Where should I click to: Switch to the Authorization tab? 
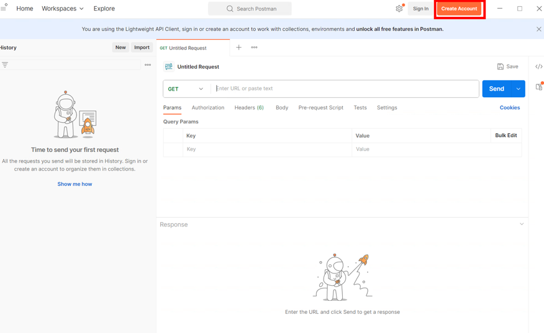[208, 108]
